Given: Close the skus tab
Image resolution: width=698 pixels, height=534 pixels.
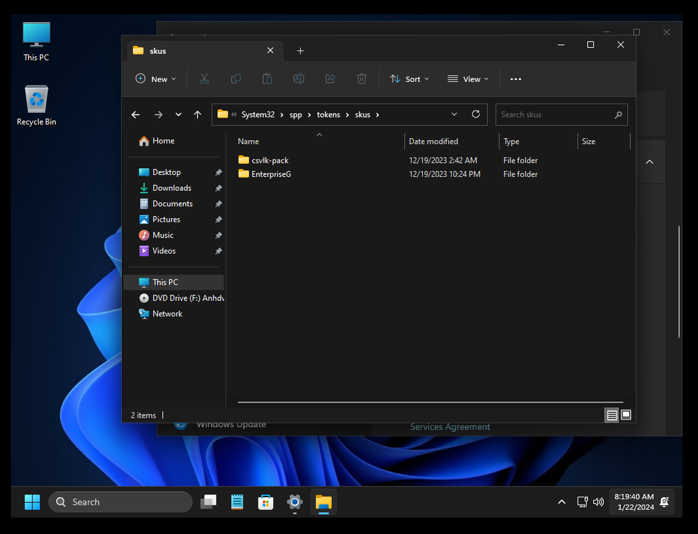Looking at the screenshot, I should (271, 50).
